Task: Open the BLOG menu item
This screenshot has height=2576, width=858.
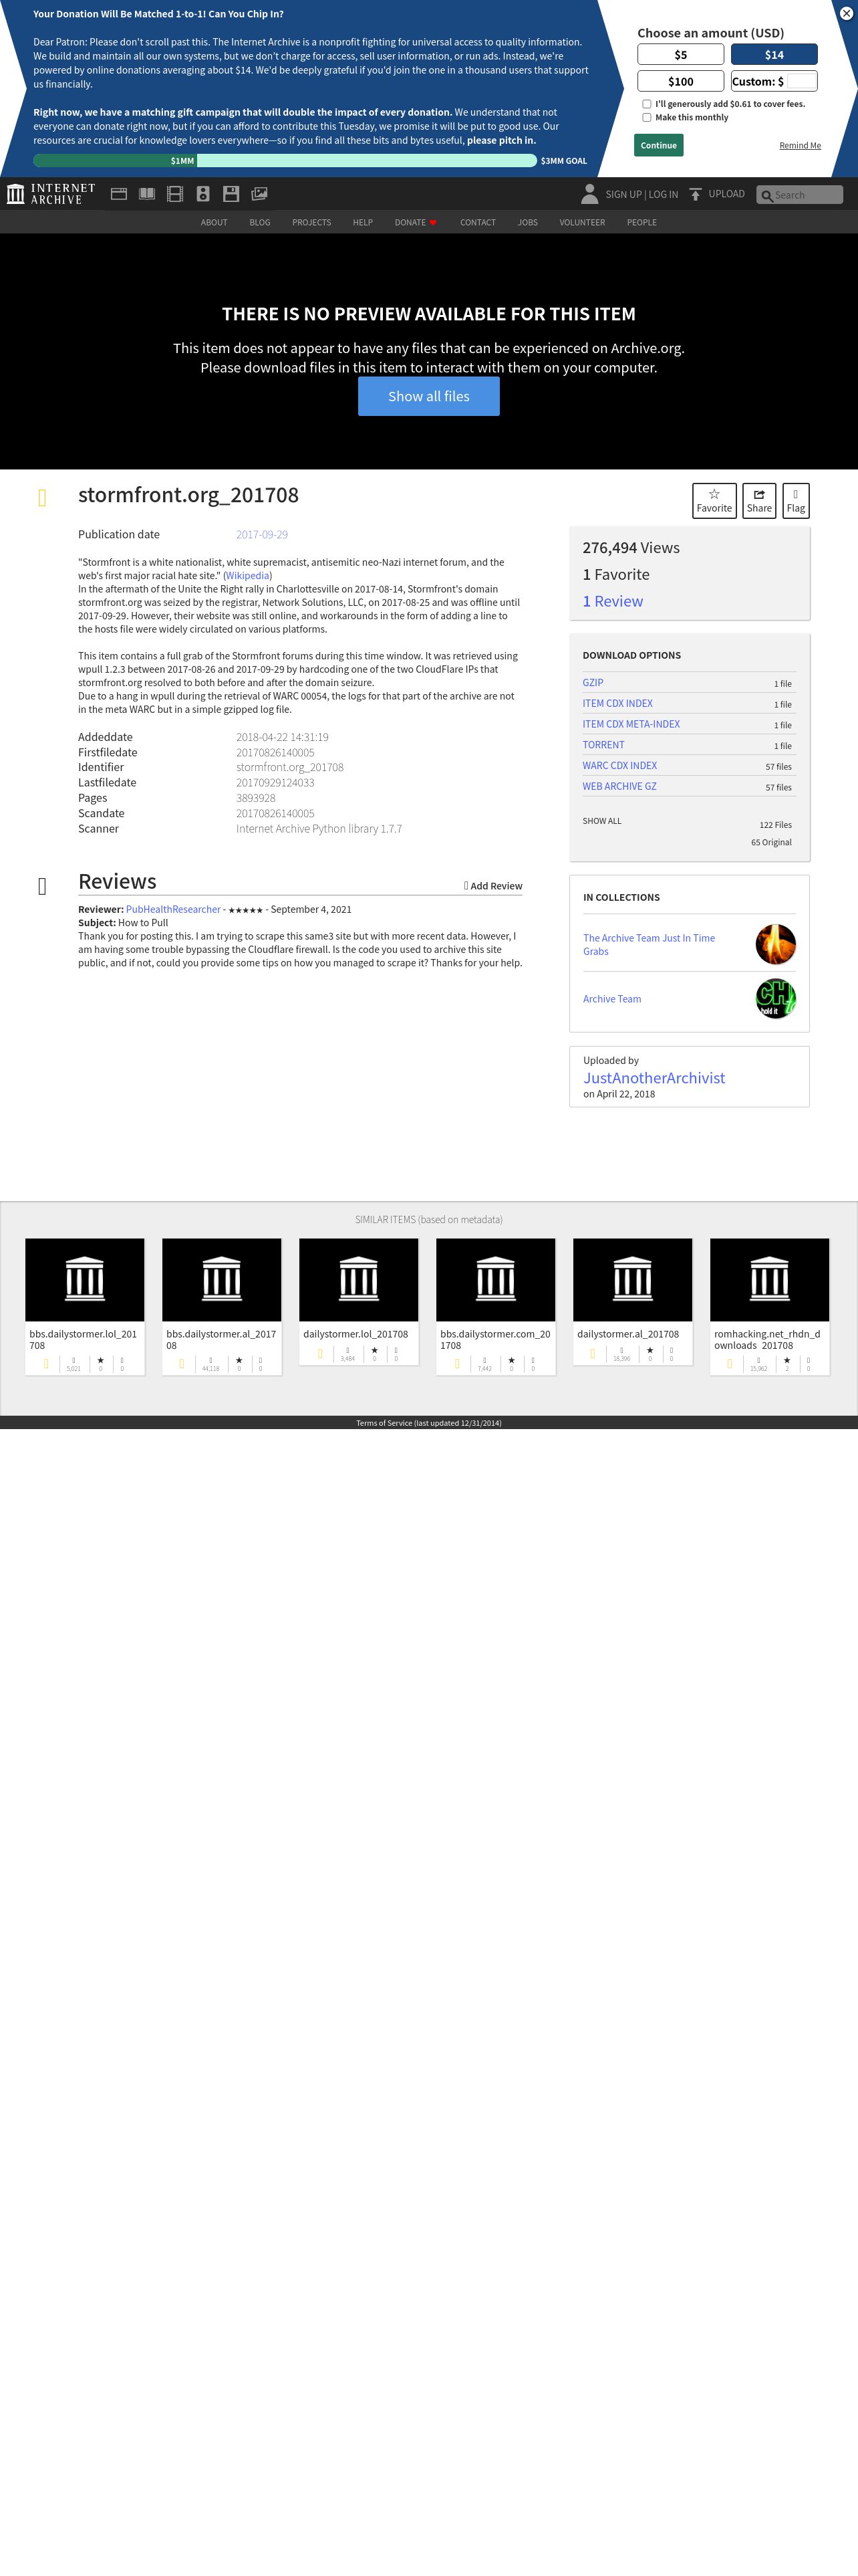Action: 260,222
